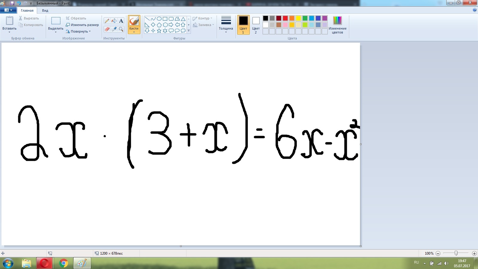Choose the rounded rectangle shape

tap(171, 19)
